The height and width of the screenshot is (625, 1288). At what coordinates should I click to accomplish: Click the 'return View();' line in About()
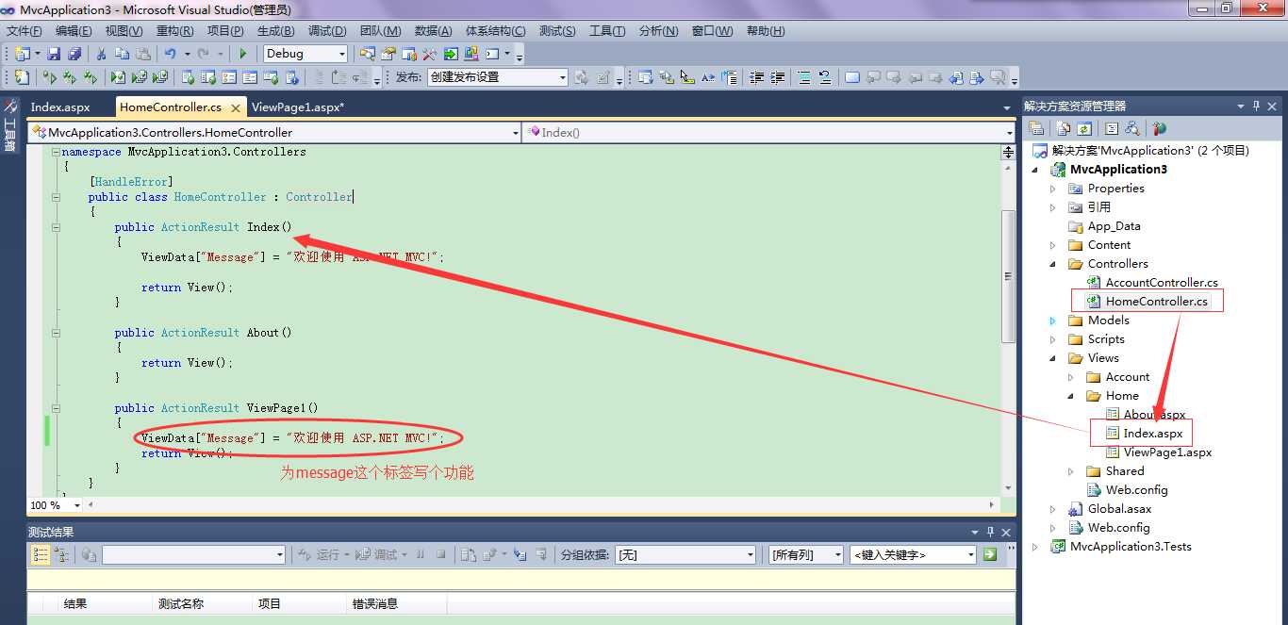click(x=187, y=363)
